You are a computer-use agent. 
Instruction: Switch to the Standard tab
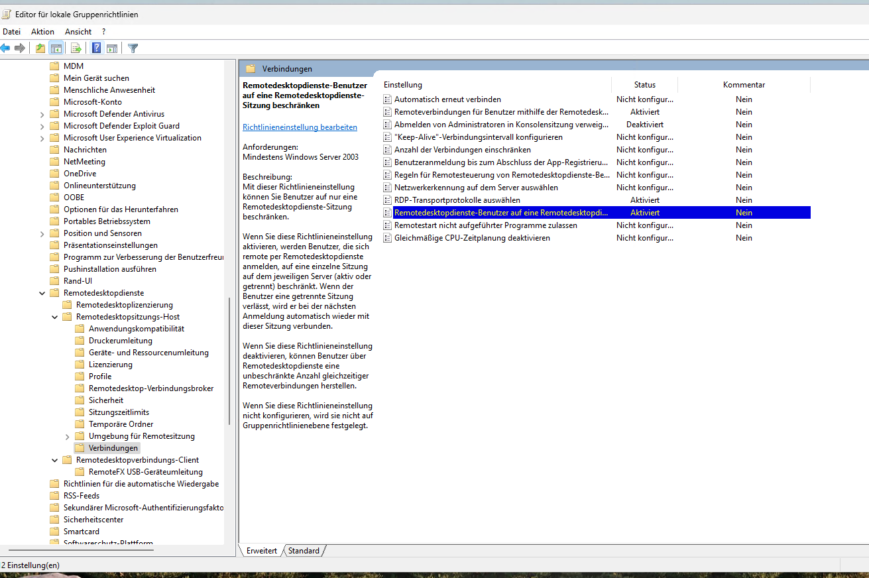tap(304, 551)
